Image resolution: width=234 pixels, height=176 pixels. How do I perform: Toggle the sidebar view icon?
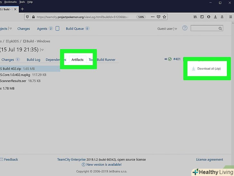[x=202, y=17]
